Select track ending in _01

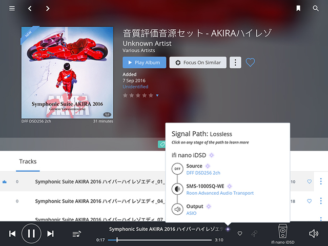pos(100,181)
